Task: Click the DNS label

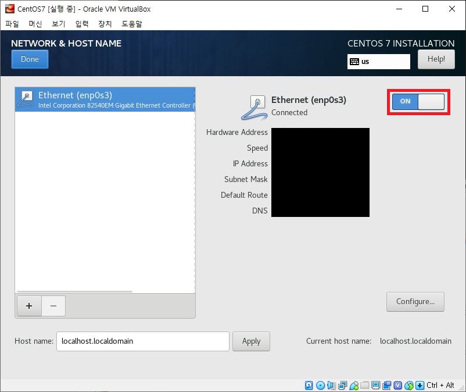Action: tap(260, 211)
